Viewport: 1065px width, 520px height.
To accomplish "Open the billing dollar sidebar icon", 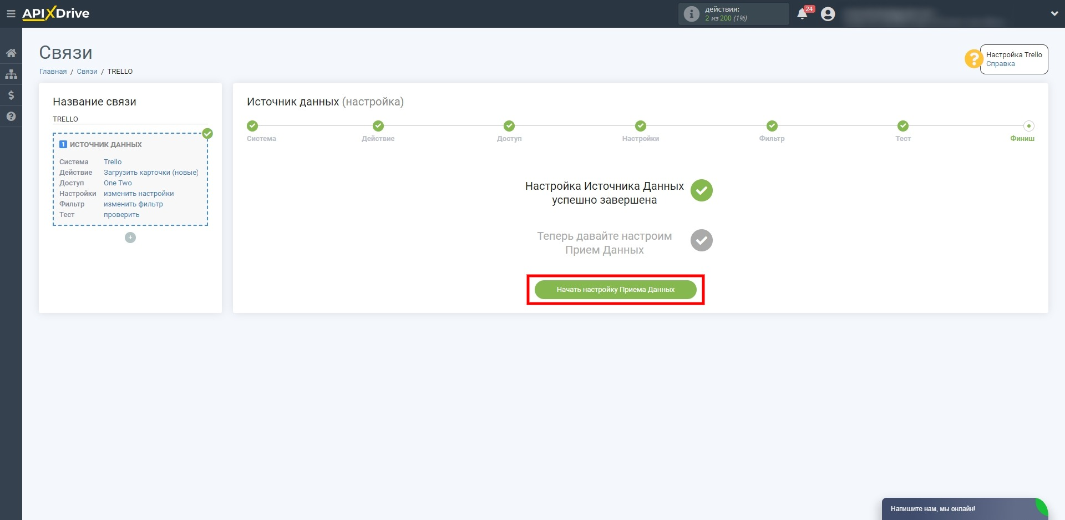I will pos(11,95).
